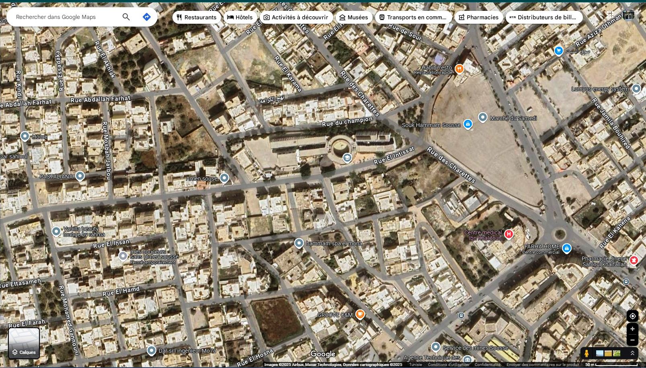Click the Musées category chip
The height and width of the screenshot is (368, 646).
[x=354, y=17]
